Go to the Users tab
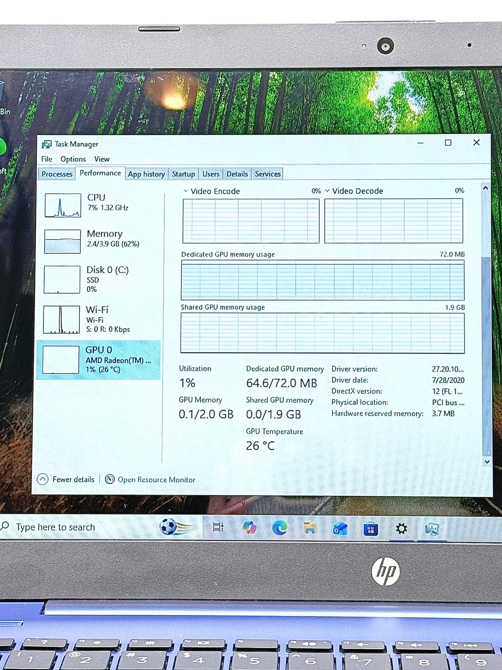The height and width of the screenshot is (670, 502). [x=211, y=174]
